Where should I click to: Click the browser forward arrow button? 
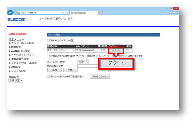15,13
